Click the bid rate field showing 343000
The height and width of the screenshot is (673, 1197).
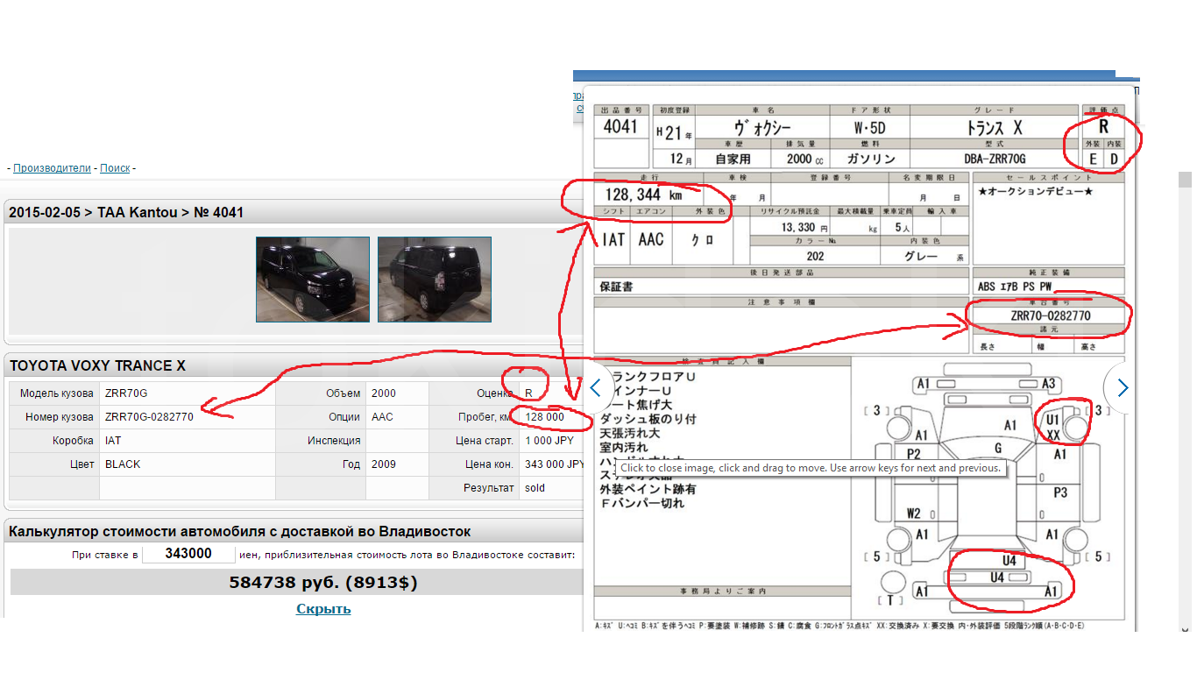pos(188,554)
